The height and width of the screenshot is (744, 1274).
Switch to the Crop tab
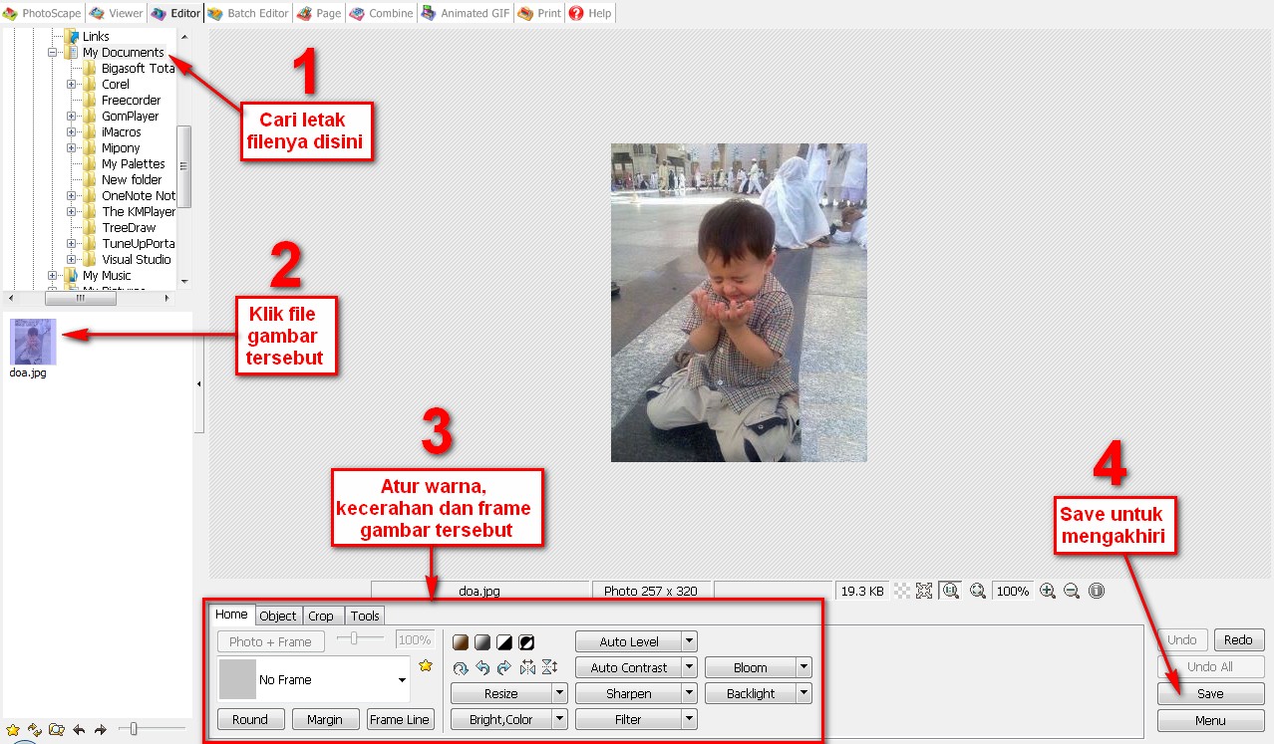tap(321, 615)
